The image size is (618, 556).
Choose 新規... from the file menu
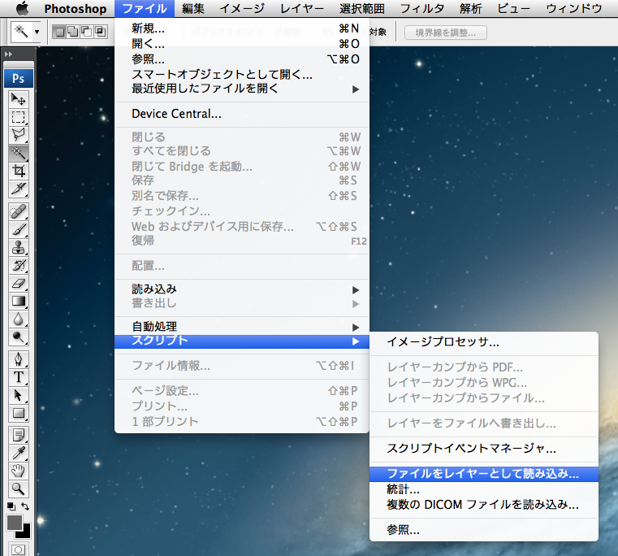(242, 28)
